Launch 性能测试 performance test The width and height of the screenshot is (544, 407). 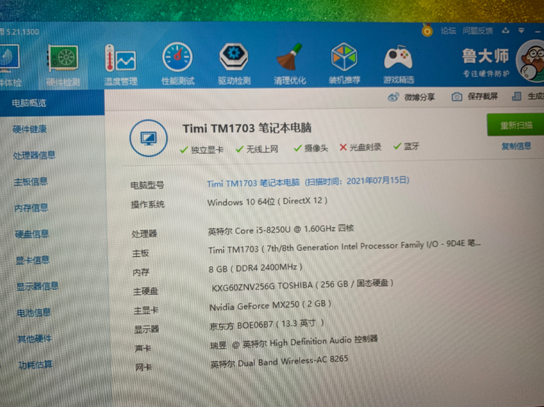pos(178,64)
